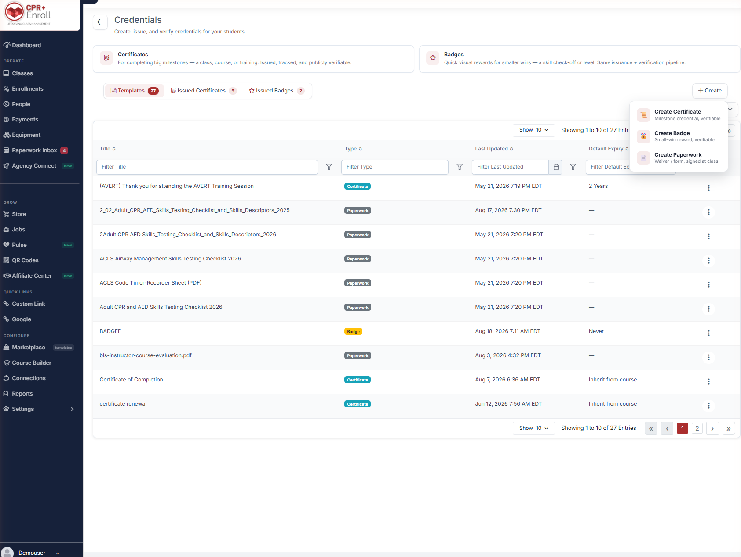The image size is (741, 557).
Task: Click the Badge tag on BADGEE row
Action: tap(353, 332)
